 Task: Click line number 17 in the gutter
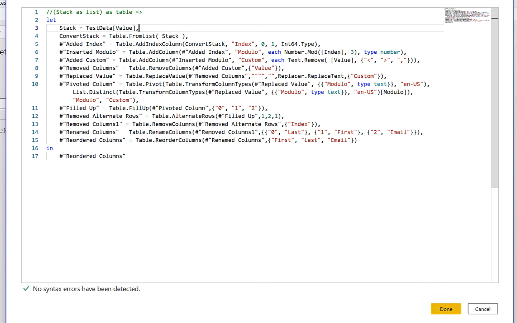pyautogui.click(x=35, y=156)
